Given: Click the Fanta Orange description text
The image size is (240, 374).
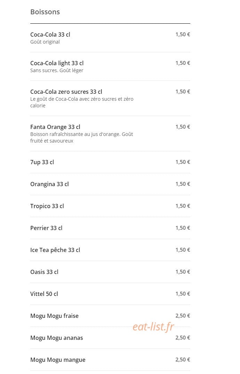Looking at the screenshot, I should click(x=82, y=137).
